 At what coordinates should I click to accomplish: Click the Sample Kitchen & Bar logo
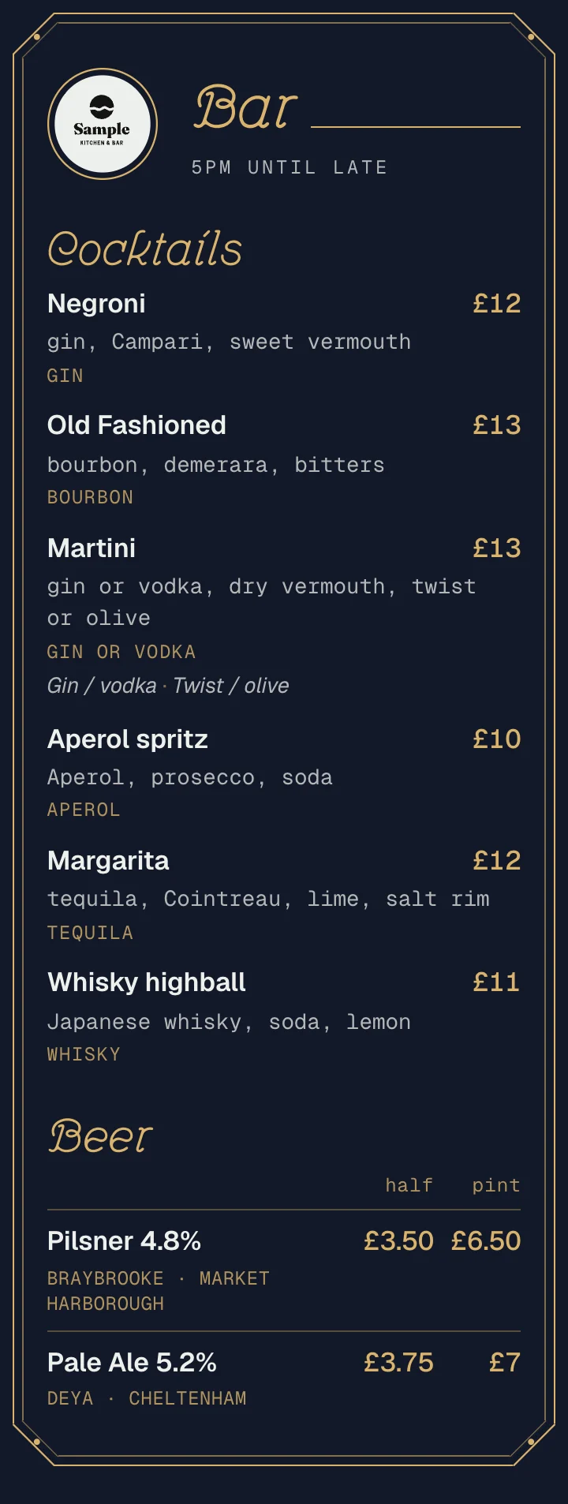click(103, 124)
